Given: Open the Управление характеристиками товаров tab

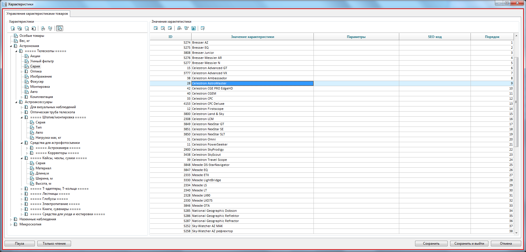Looking at the screenshot, I should pyautogui.click(x=37, y=14).
